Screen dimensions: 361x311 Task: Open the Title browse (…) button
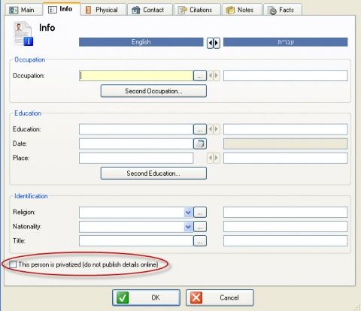coord(200,241)
